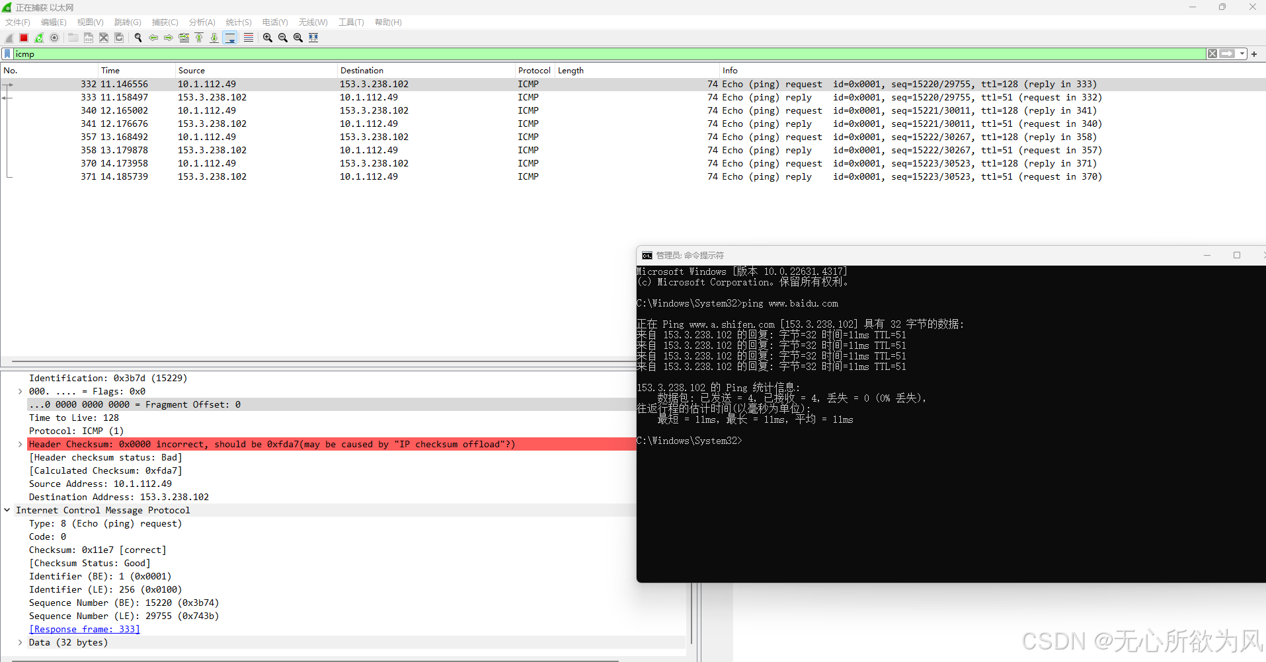Open the 工具(T) menu
The image size is (1266, 662).
point(351,22)
